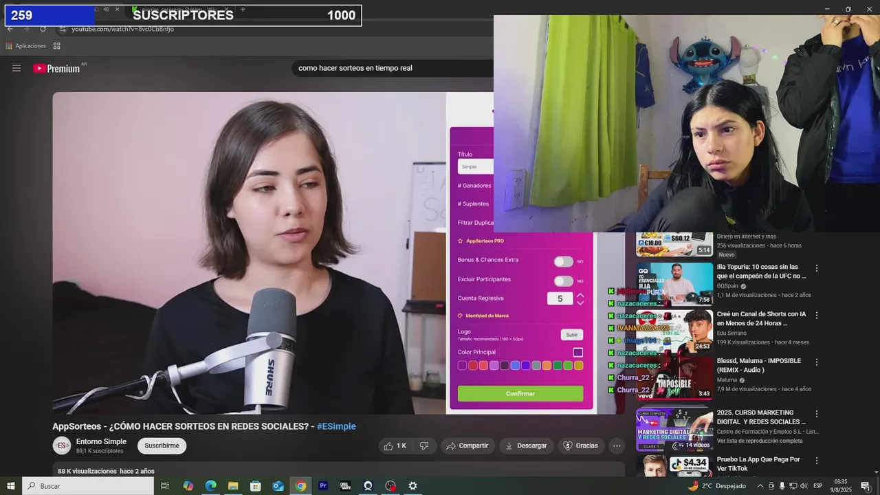This screenshot has height=495, width=880.
Task: Click the Subir logo button
Action: [572, 335]
